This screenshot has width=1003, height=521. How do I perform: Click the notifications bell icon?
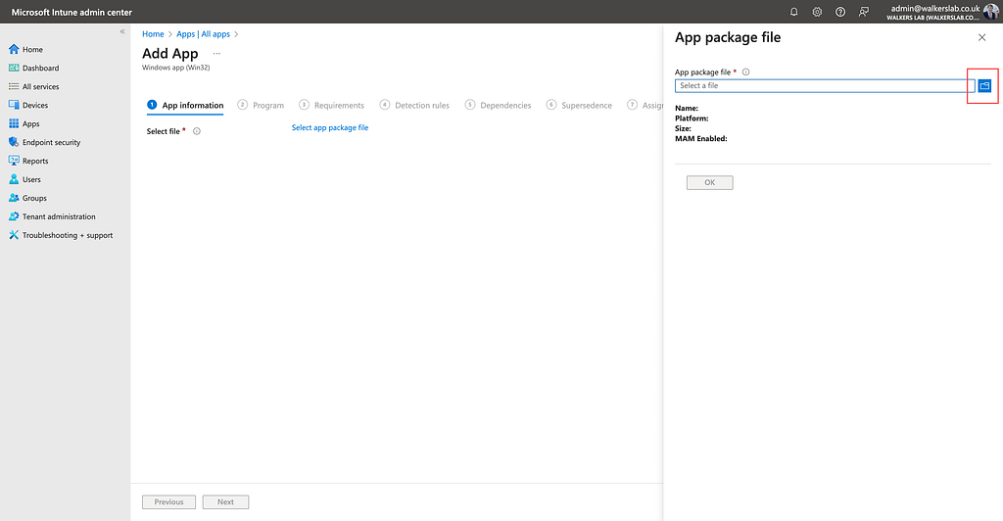[x=794, y=12]
